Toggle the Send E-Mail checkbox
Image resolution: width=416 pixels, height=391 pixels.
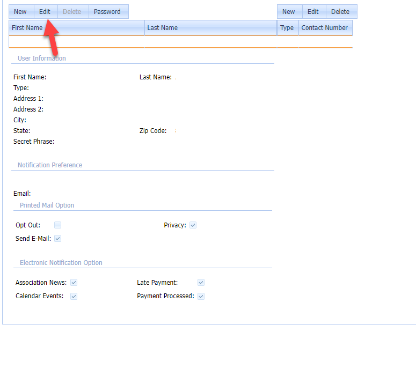click(x=57, y=239)
